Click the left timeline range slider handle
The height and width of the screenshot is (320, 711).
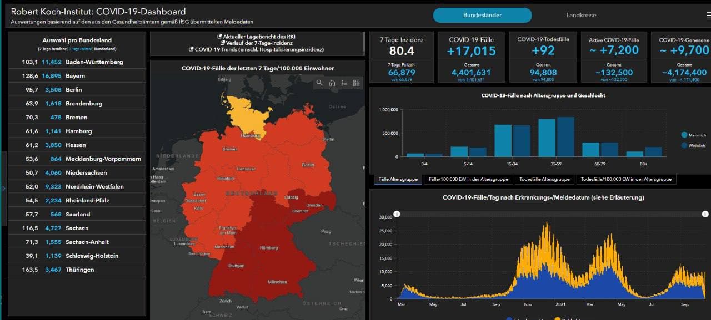tap(397, 214)
